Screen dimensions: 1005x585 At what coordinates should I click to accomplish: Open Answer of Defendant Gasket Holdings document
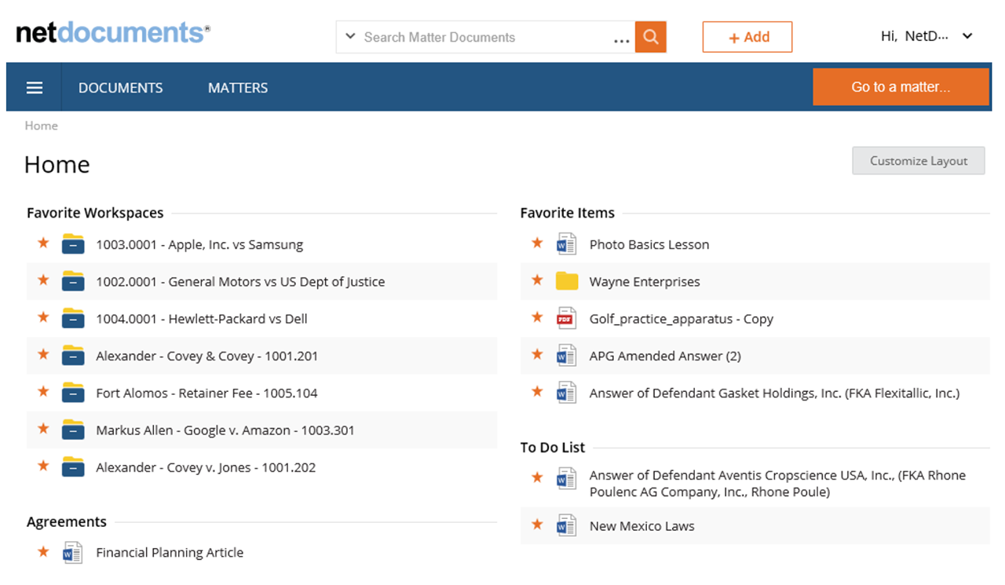click(774, 393)
